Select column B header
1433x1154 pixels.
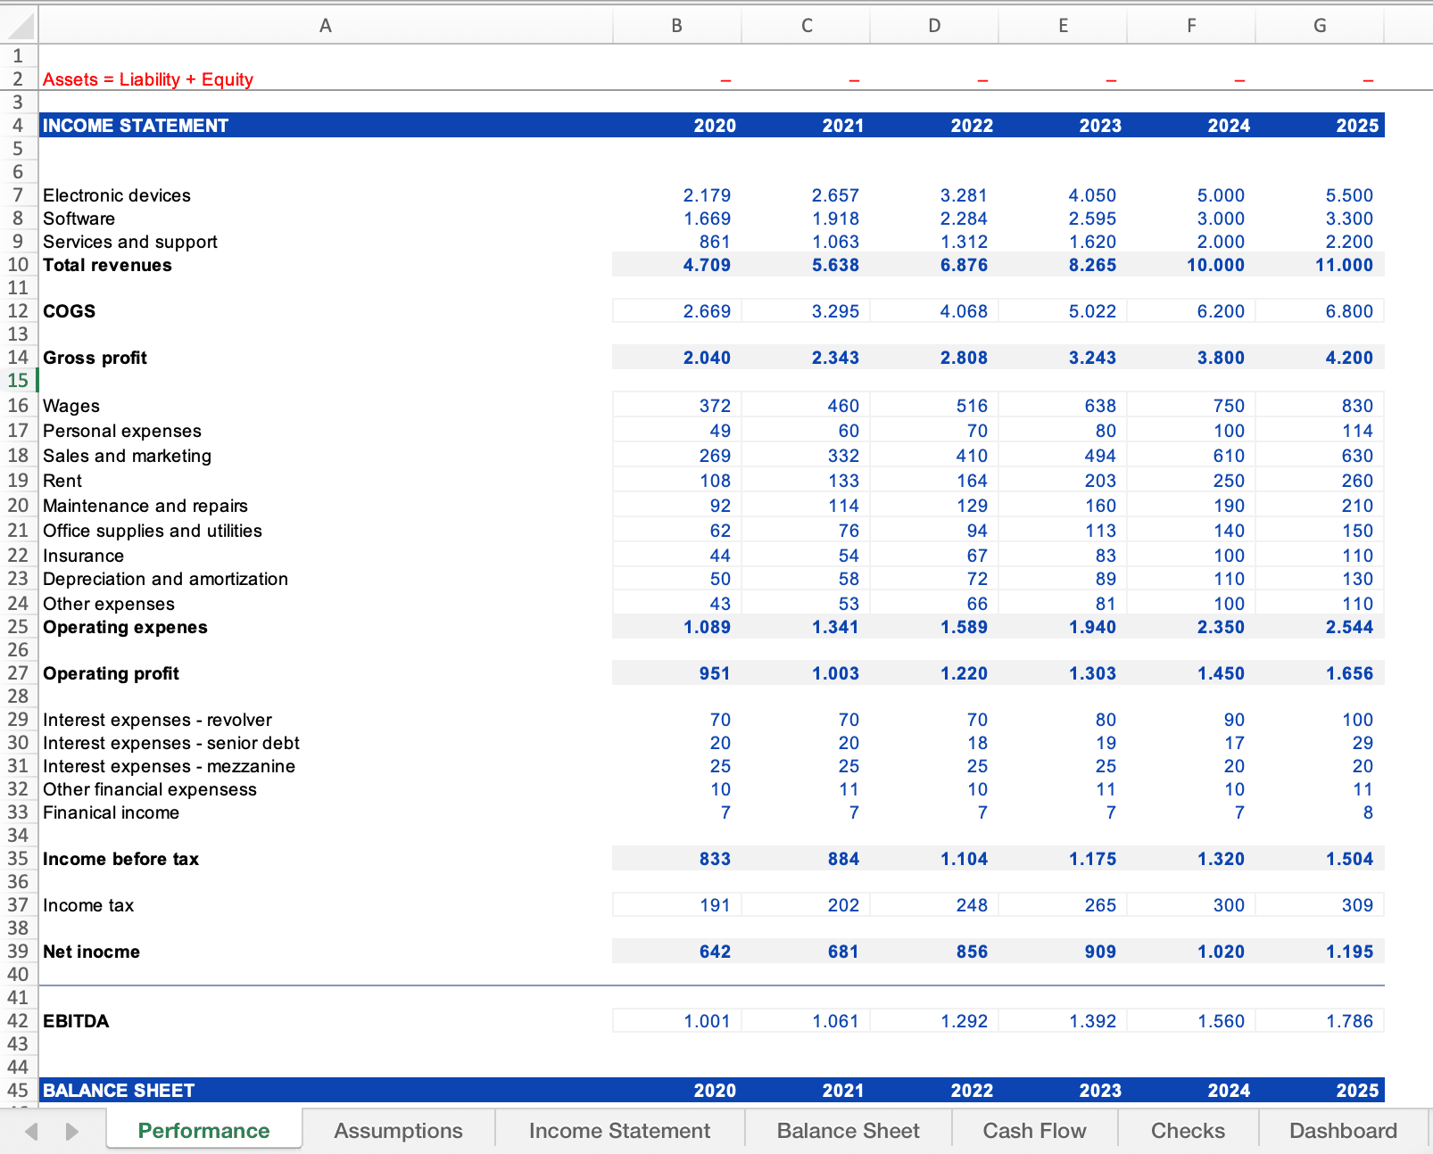point(677,26)
